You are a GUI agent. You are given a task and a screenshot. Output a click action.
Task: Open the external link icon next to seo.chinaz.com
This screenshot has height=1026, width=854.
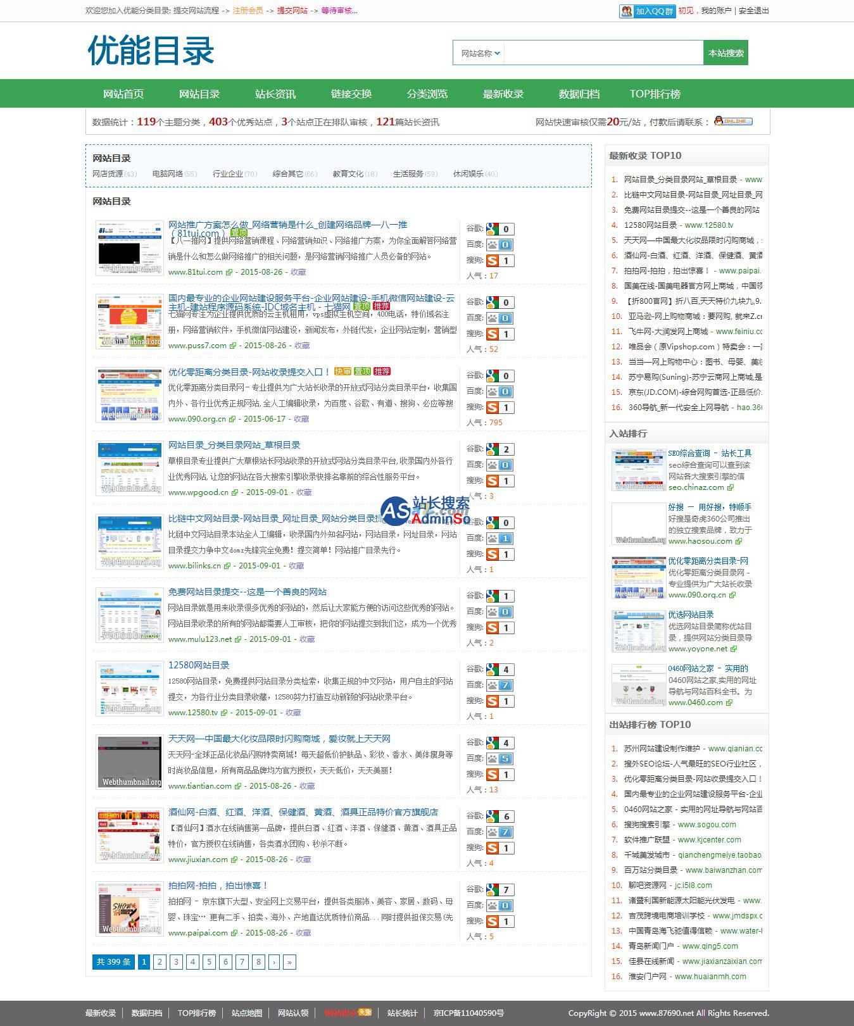pos(730,487)
